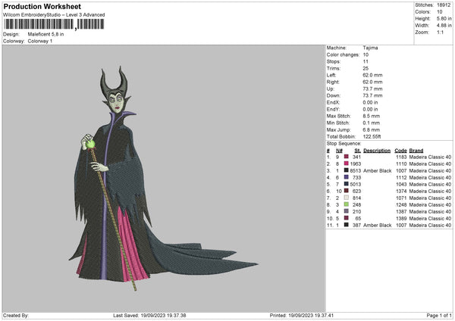Click thread code 1248 in stop 8
This screenshot has width=455, height=321.
[401, 205]
